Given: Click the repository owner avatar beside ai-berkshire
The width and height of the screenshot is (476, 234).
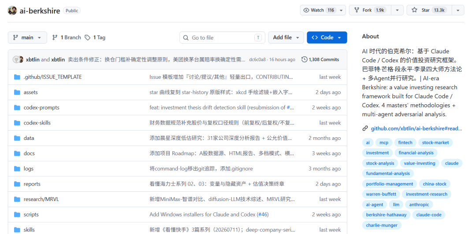Looking at the screenshot, I should point(12,11).
